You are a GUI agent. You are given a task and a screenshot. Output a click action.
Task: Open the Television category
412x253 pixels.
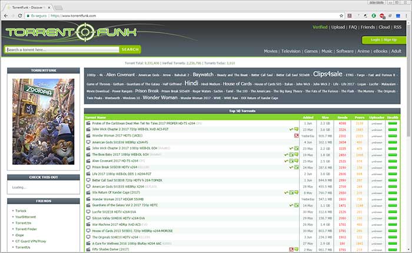pyautogui.click(x=291, y=51)
